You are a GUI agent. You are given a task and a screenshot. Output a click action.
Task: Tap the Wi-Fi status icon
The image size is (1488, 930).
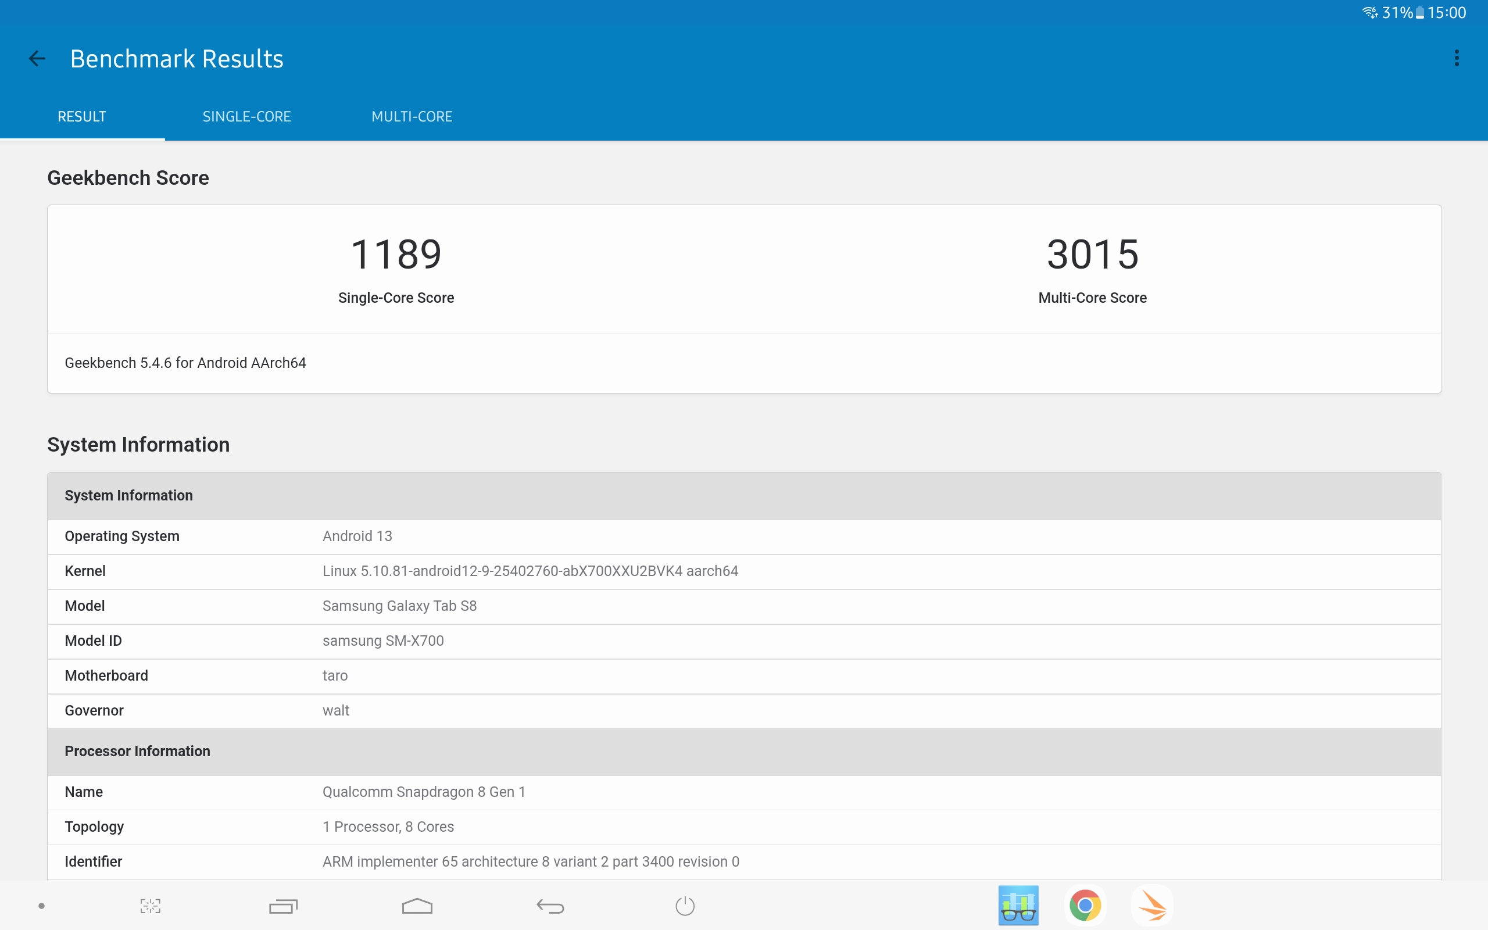[1370, 12]
